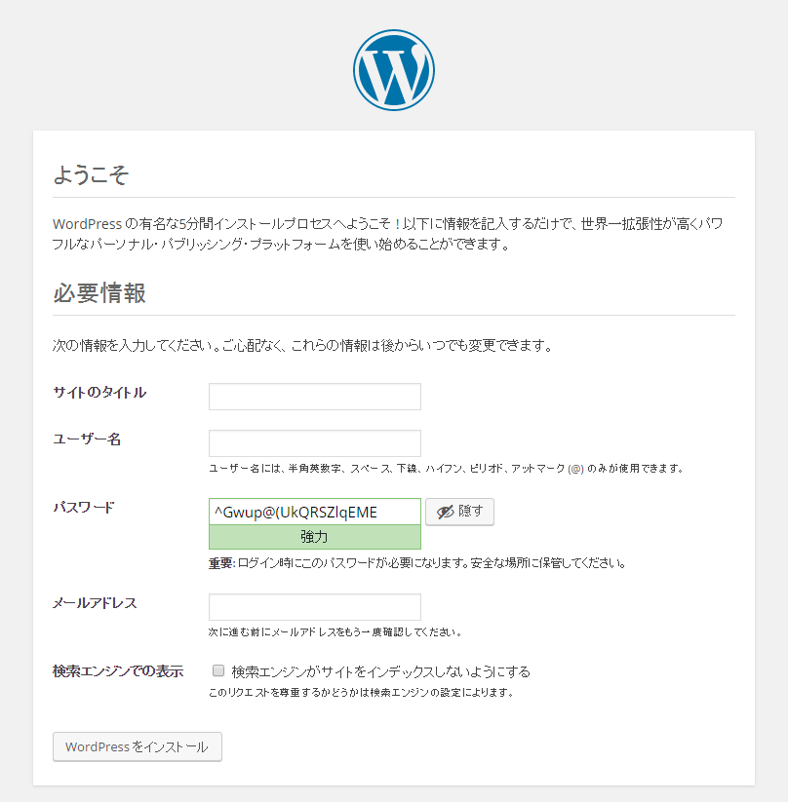The height and width of the screenshot is (802, 788).
Task: Focus the ユーザー名 input field
Action: 315,443
